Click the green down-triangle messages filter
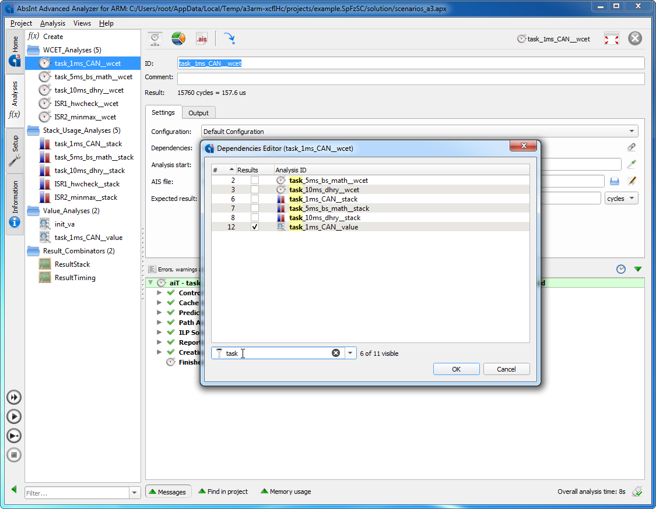This screenshot has width=656, height=509. click(x=637, y=269)
